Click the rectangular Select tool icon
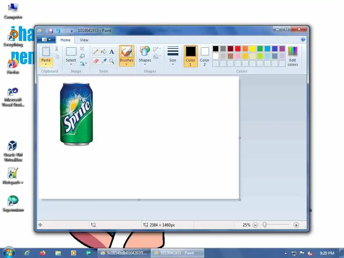344x258 pixels. pyautogui.click(x=71, y=51)
